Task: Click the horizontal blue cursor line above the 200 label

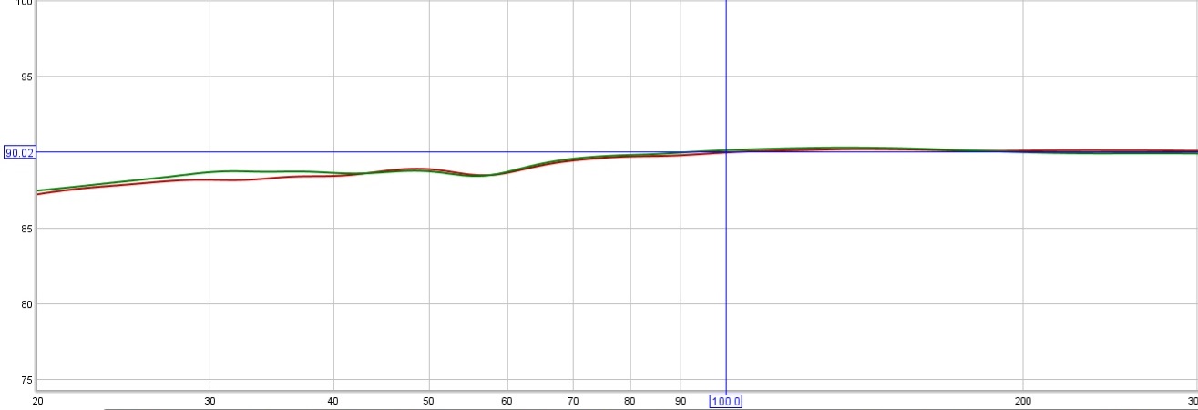Action: (x=1023, y=152)
